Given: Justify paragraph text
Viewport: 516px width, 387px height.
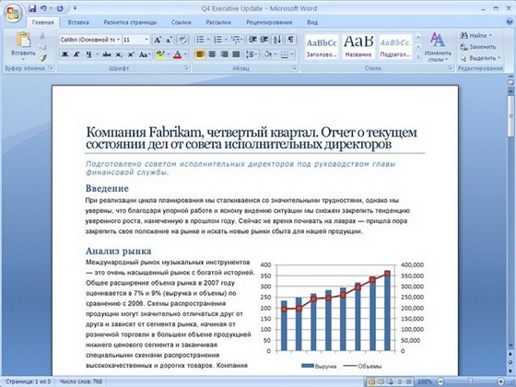Looking at the screenshot, I should [236, 54].
